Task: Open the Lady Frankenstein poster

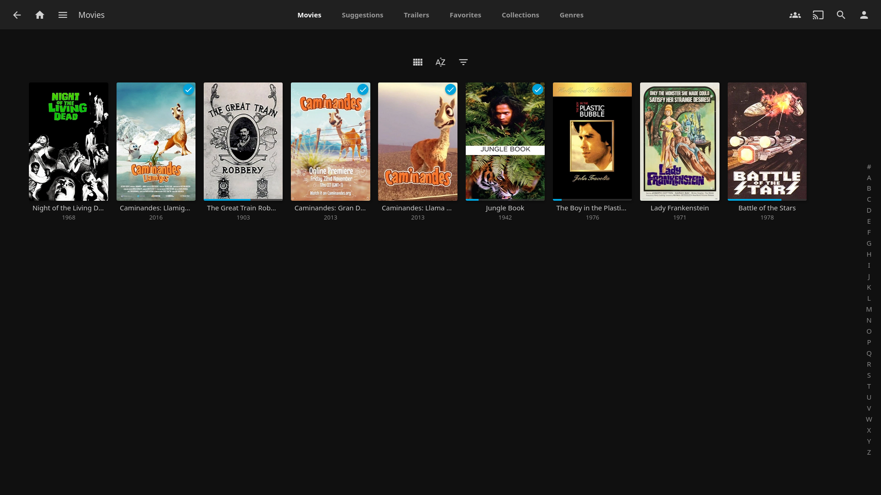Action: coord(679,141)
